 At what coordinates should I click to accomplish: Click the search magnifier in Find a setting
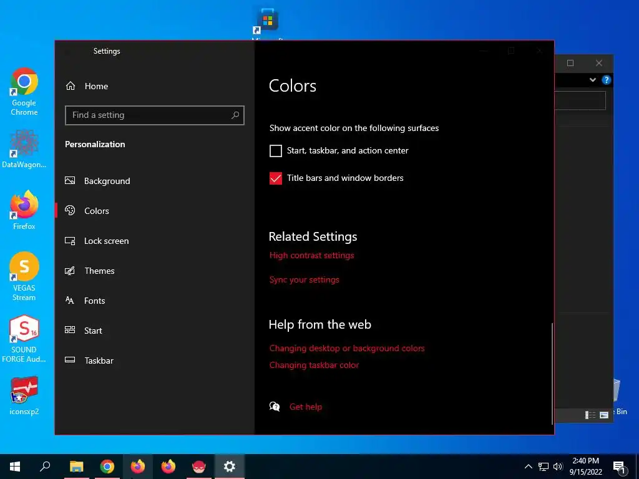tap(235, 115)
